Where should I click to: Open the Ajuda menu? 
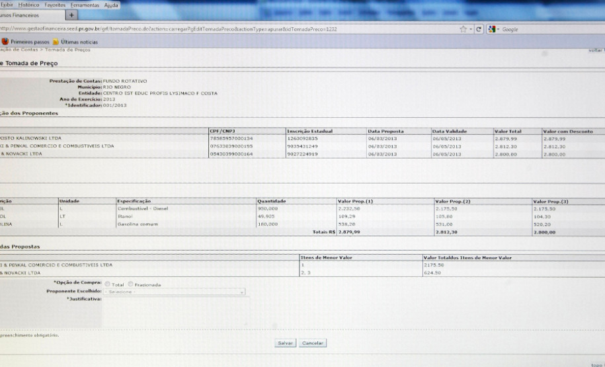tap(111, 5)
